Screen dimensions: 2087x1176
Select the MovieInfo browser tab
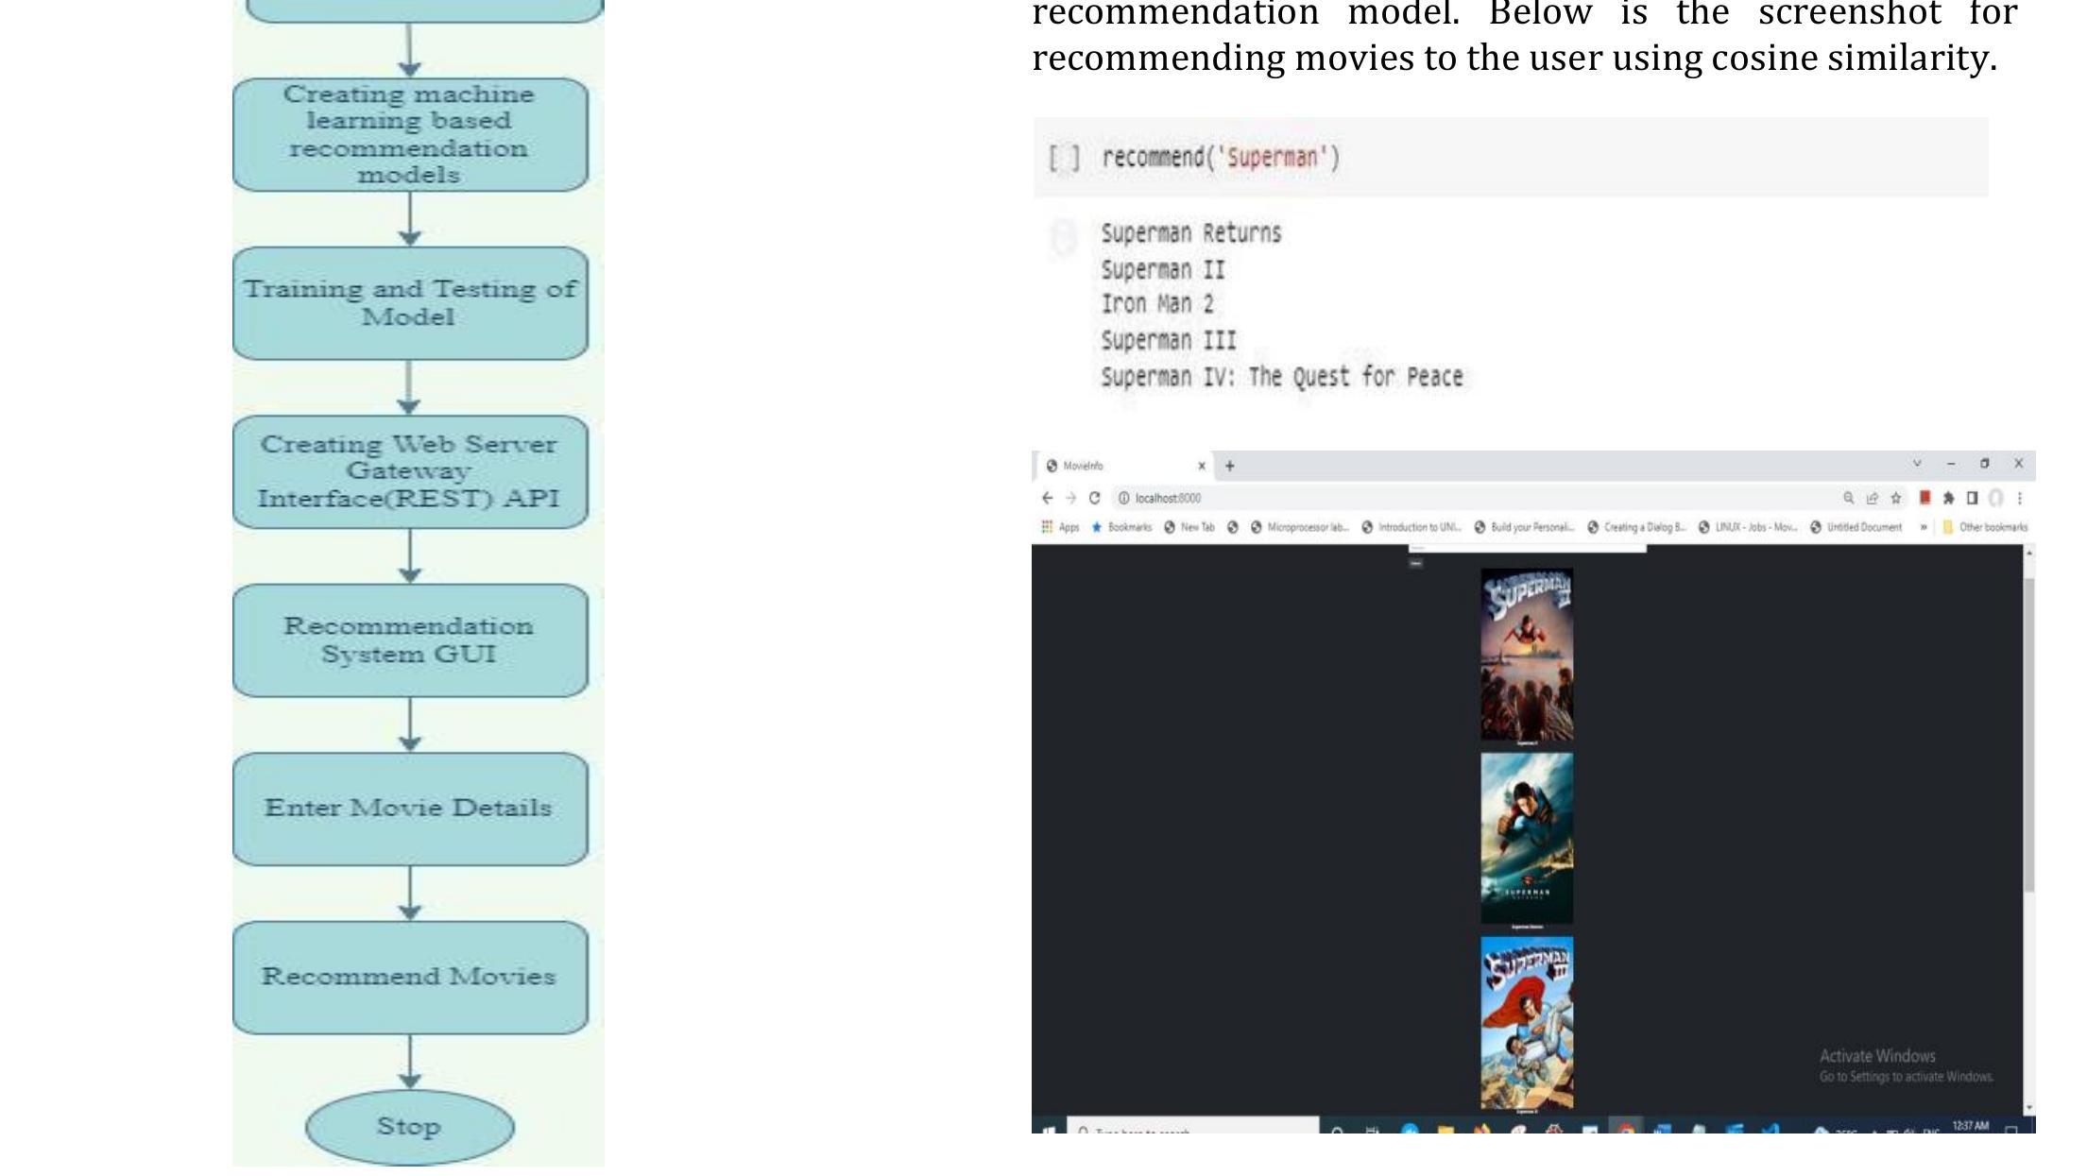tap(1124, 466)
